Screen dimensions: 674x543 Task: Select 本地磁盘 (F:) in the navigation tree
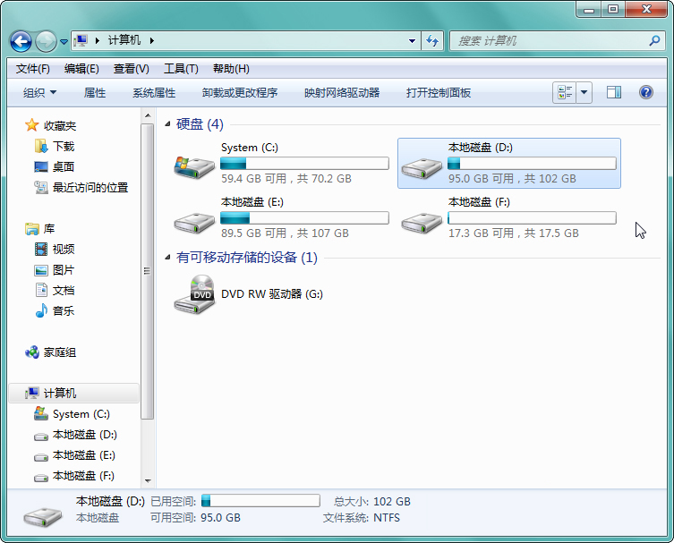click(x=74, y=476)
